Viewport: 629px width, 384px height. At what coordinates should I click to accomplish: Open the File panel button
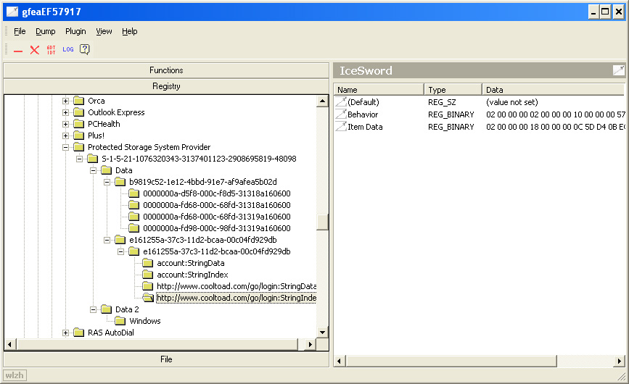(166, 359)
